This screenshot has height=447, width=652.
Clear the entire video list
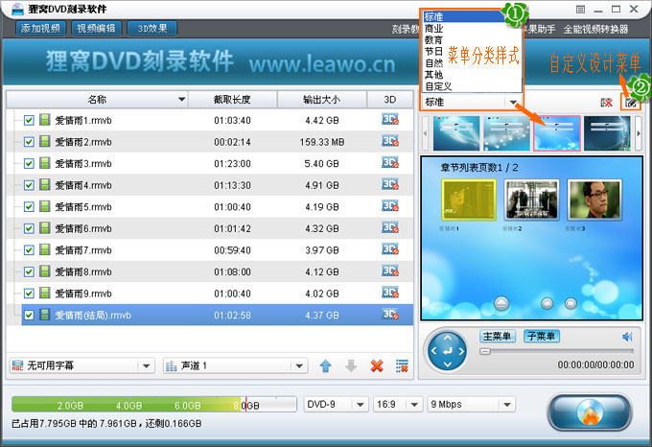coord(402,365)
